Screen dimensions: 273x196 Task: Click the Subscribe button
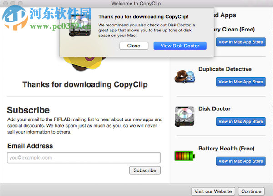[x=145, y=170]
